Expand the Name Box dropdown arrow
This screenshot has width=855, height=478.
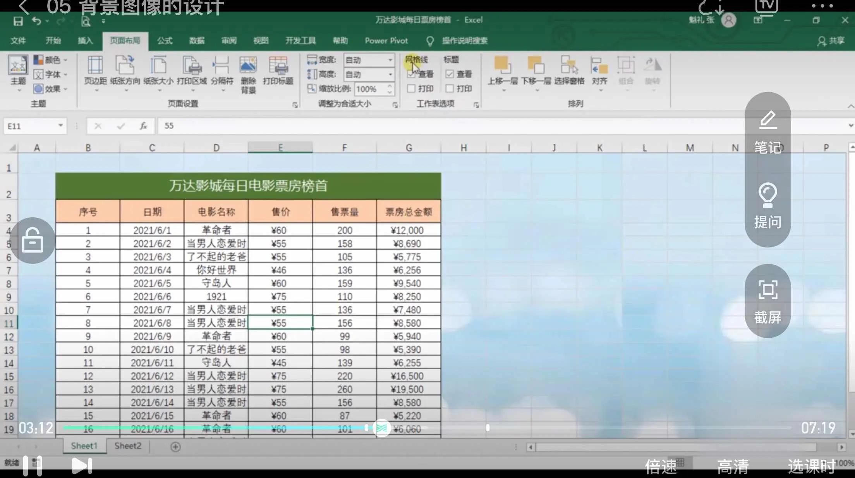click(60, 126)
